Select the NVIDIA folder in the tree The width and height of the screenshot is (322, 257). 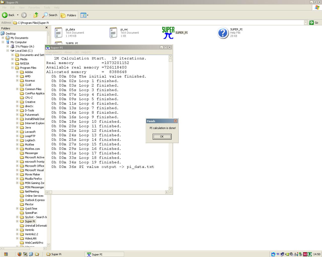click(24, 63)
